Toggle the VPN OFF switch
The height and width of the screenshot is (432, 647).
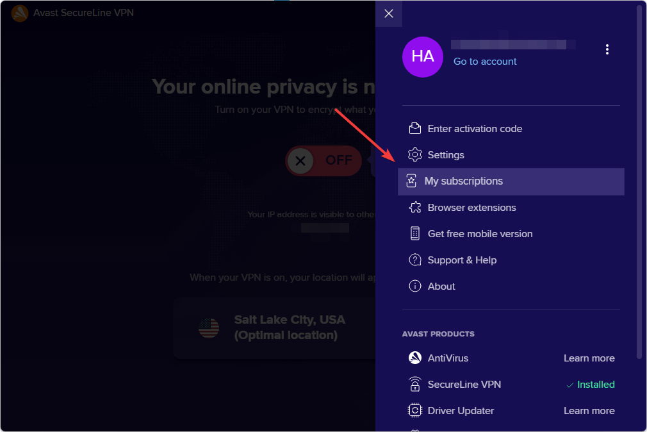(x=323, y=160)
